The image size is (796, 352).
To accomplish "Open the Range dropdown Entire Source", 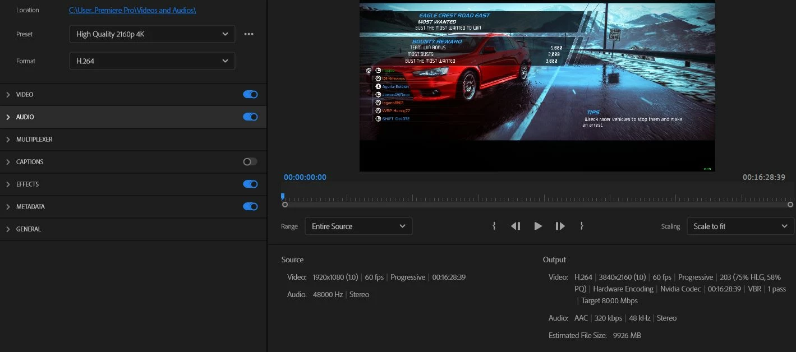I will (x=358, y=226).
